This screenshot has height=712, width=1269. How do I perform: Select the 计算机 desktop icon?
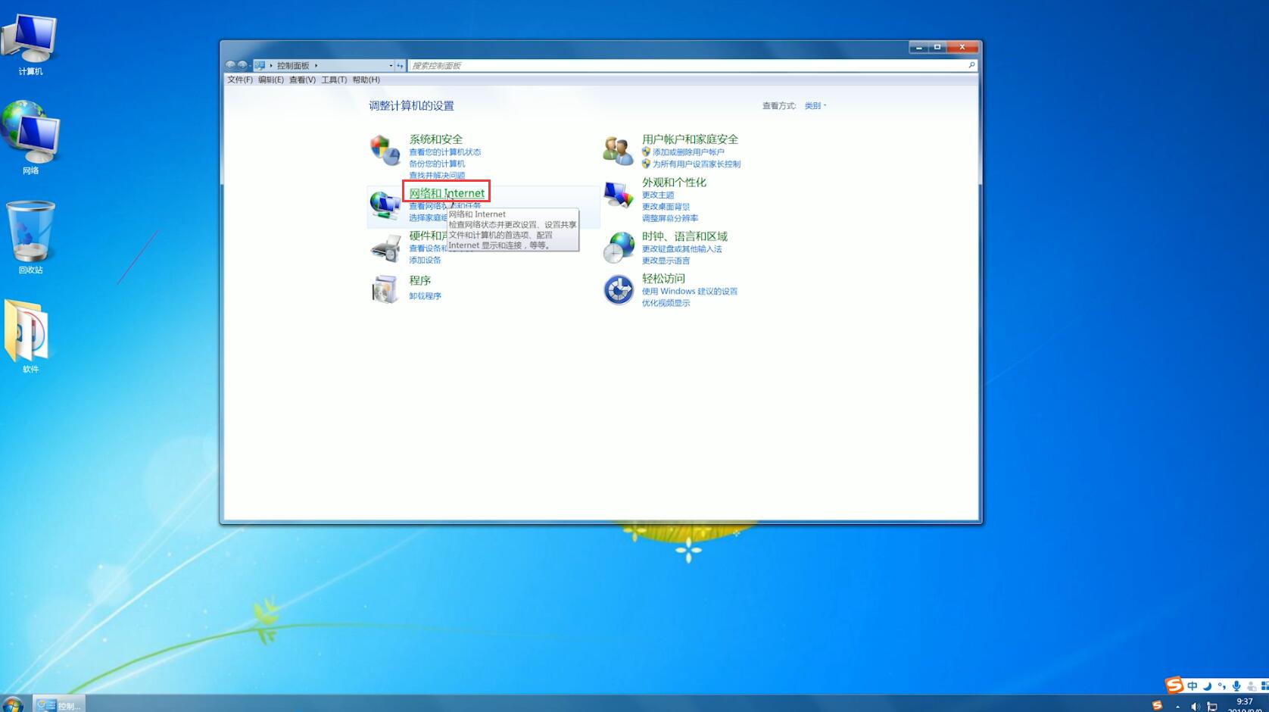30,44
